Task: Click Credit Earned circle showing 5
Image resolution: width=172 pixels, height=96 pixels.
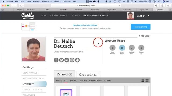Action: point(112,48)
